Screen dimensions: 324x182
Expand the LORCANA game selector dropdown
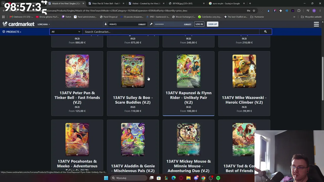click(x=44, y=24)
